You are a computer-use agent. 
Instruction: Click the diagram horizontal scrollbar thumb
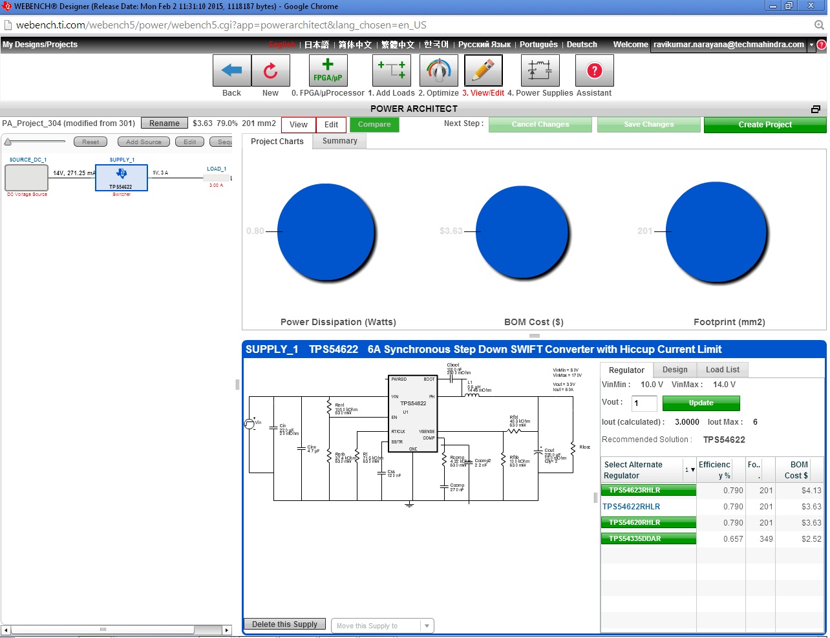pos(103,630)
